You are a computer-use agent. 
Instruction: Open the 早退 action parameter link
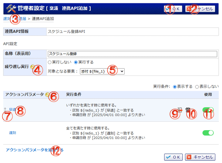click(13, 110)
